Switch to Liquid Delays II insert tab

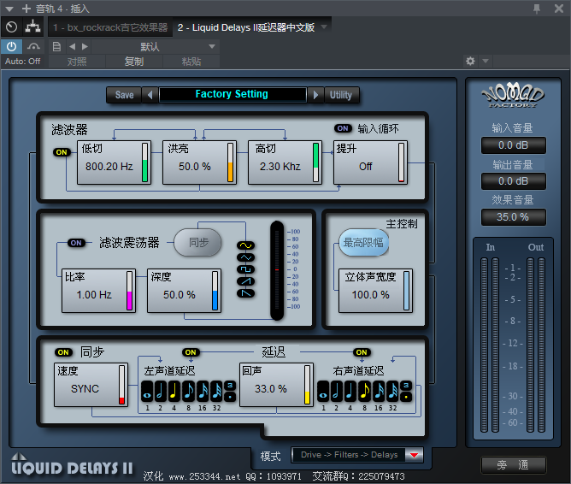click(x=246, y=27)
